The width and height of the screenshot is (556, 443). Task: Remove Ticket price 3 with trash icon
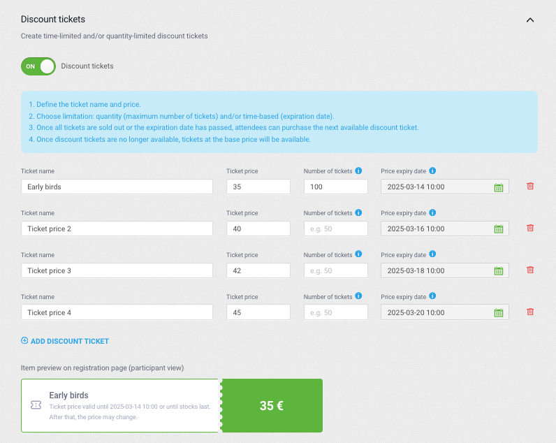click(x=530, y=270)
